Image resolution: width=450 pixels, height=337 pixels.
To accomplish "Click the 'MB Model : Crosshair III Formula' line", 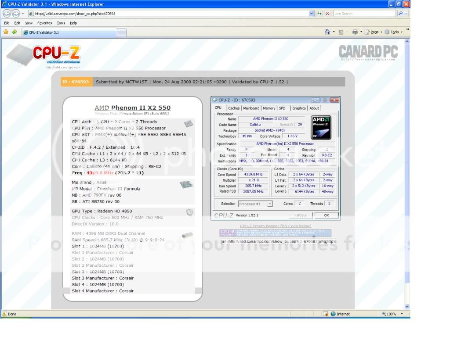I will point(106,189).
